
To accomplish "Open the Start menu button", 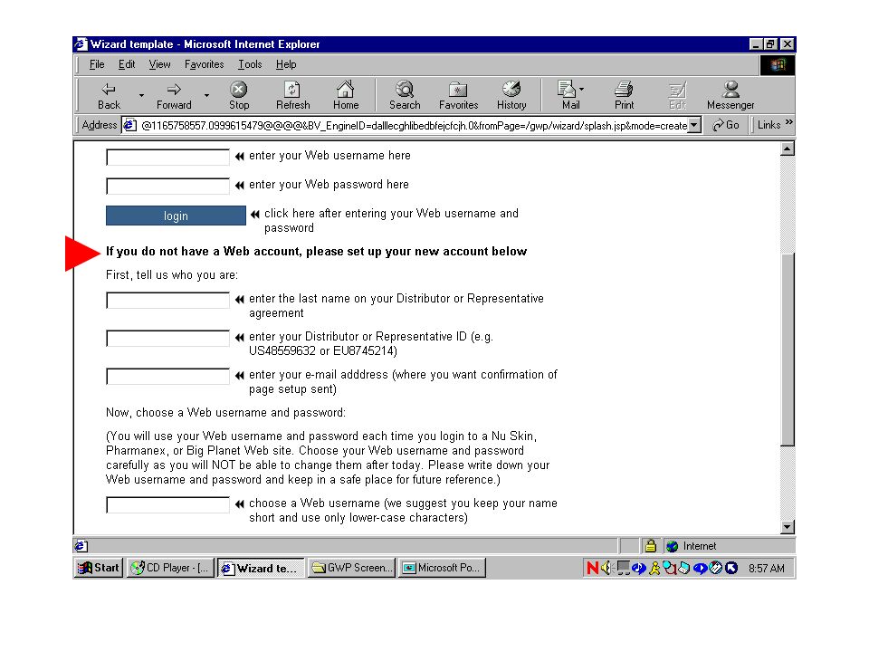I will tap(98, 568).
